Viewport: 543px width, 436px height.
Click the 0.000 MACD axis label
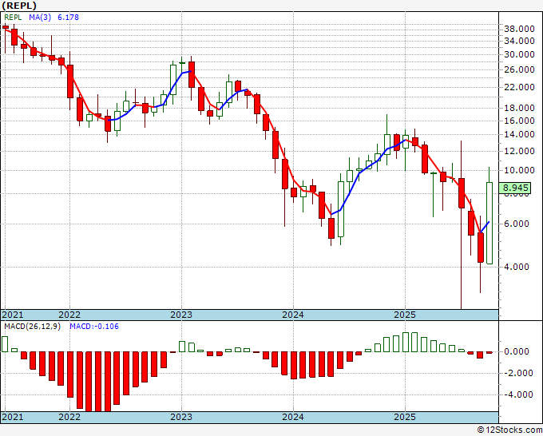click(517, 351)
